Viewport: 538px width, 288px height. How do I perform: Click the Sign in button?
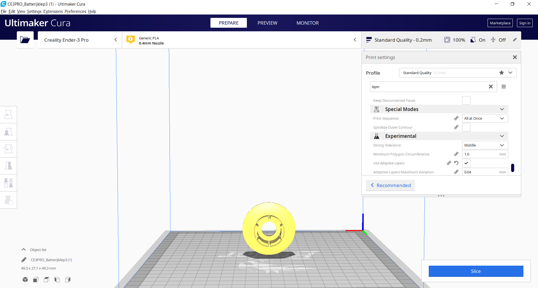(x=525, y=23)
